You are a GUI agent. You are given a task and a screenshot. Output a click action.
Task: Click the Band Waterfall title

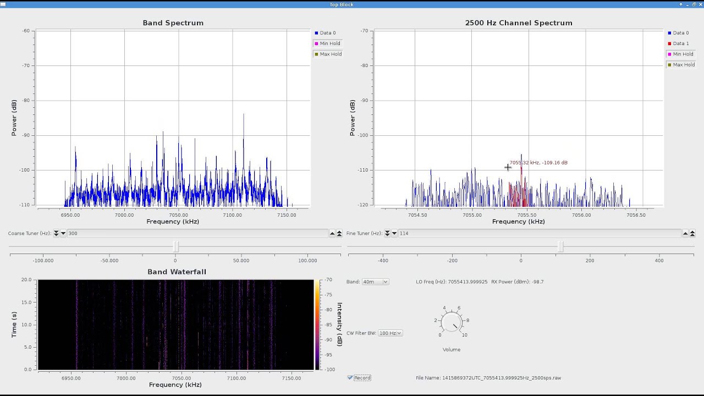pyautogui.click(x=177, y=272)
